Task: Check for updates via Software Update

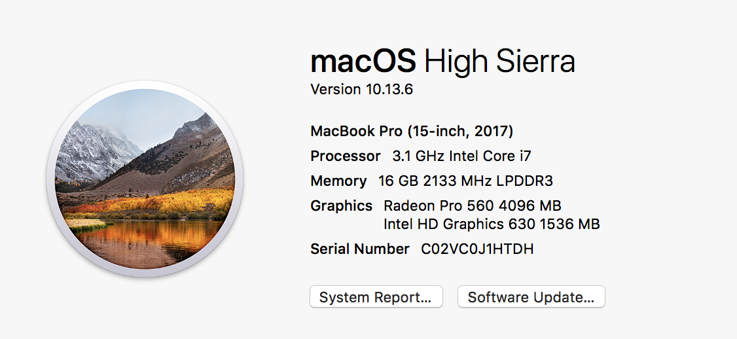Action: pos(531,297)
